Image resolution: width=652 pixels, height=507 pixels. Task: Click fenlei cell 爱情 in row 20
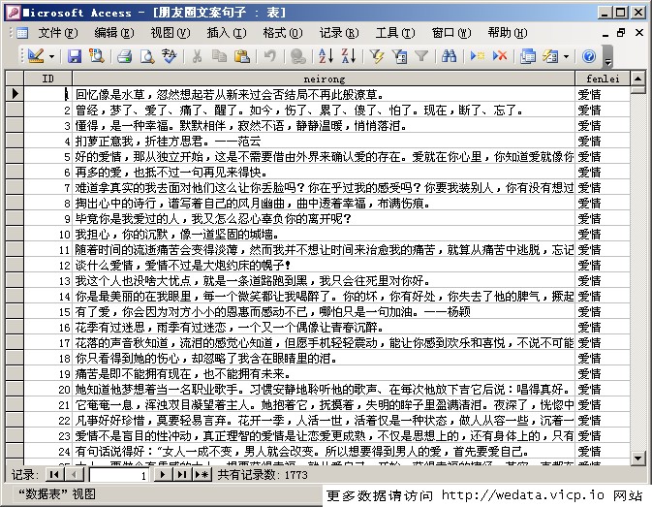click(603, 390)
